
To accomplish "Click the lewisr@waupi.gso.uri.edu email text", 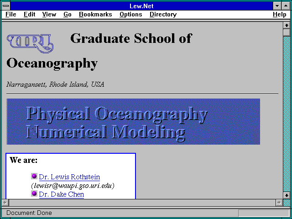I will tap(73, 186).
